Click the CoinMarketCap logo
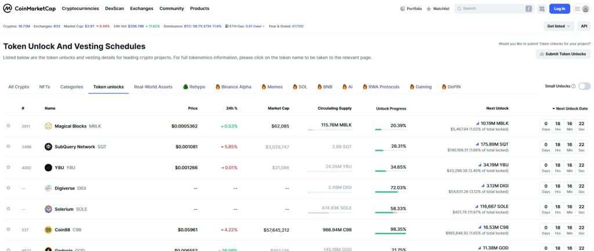594x251 pixels. (29, 9)
